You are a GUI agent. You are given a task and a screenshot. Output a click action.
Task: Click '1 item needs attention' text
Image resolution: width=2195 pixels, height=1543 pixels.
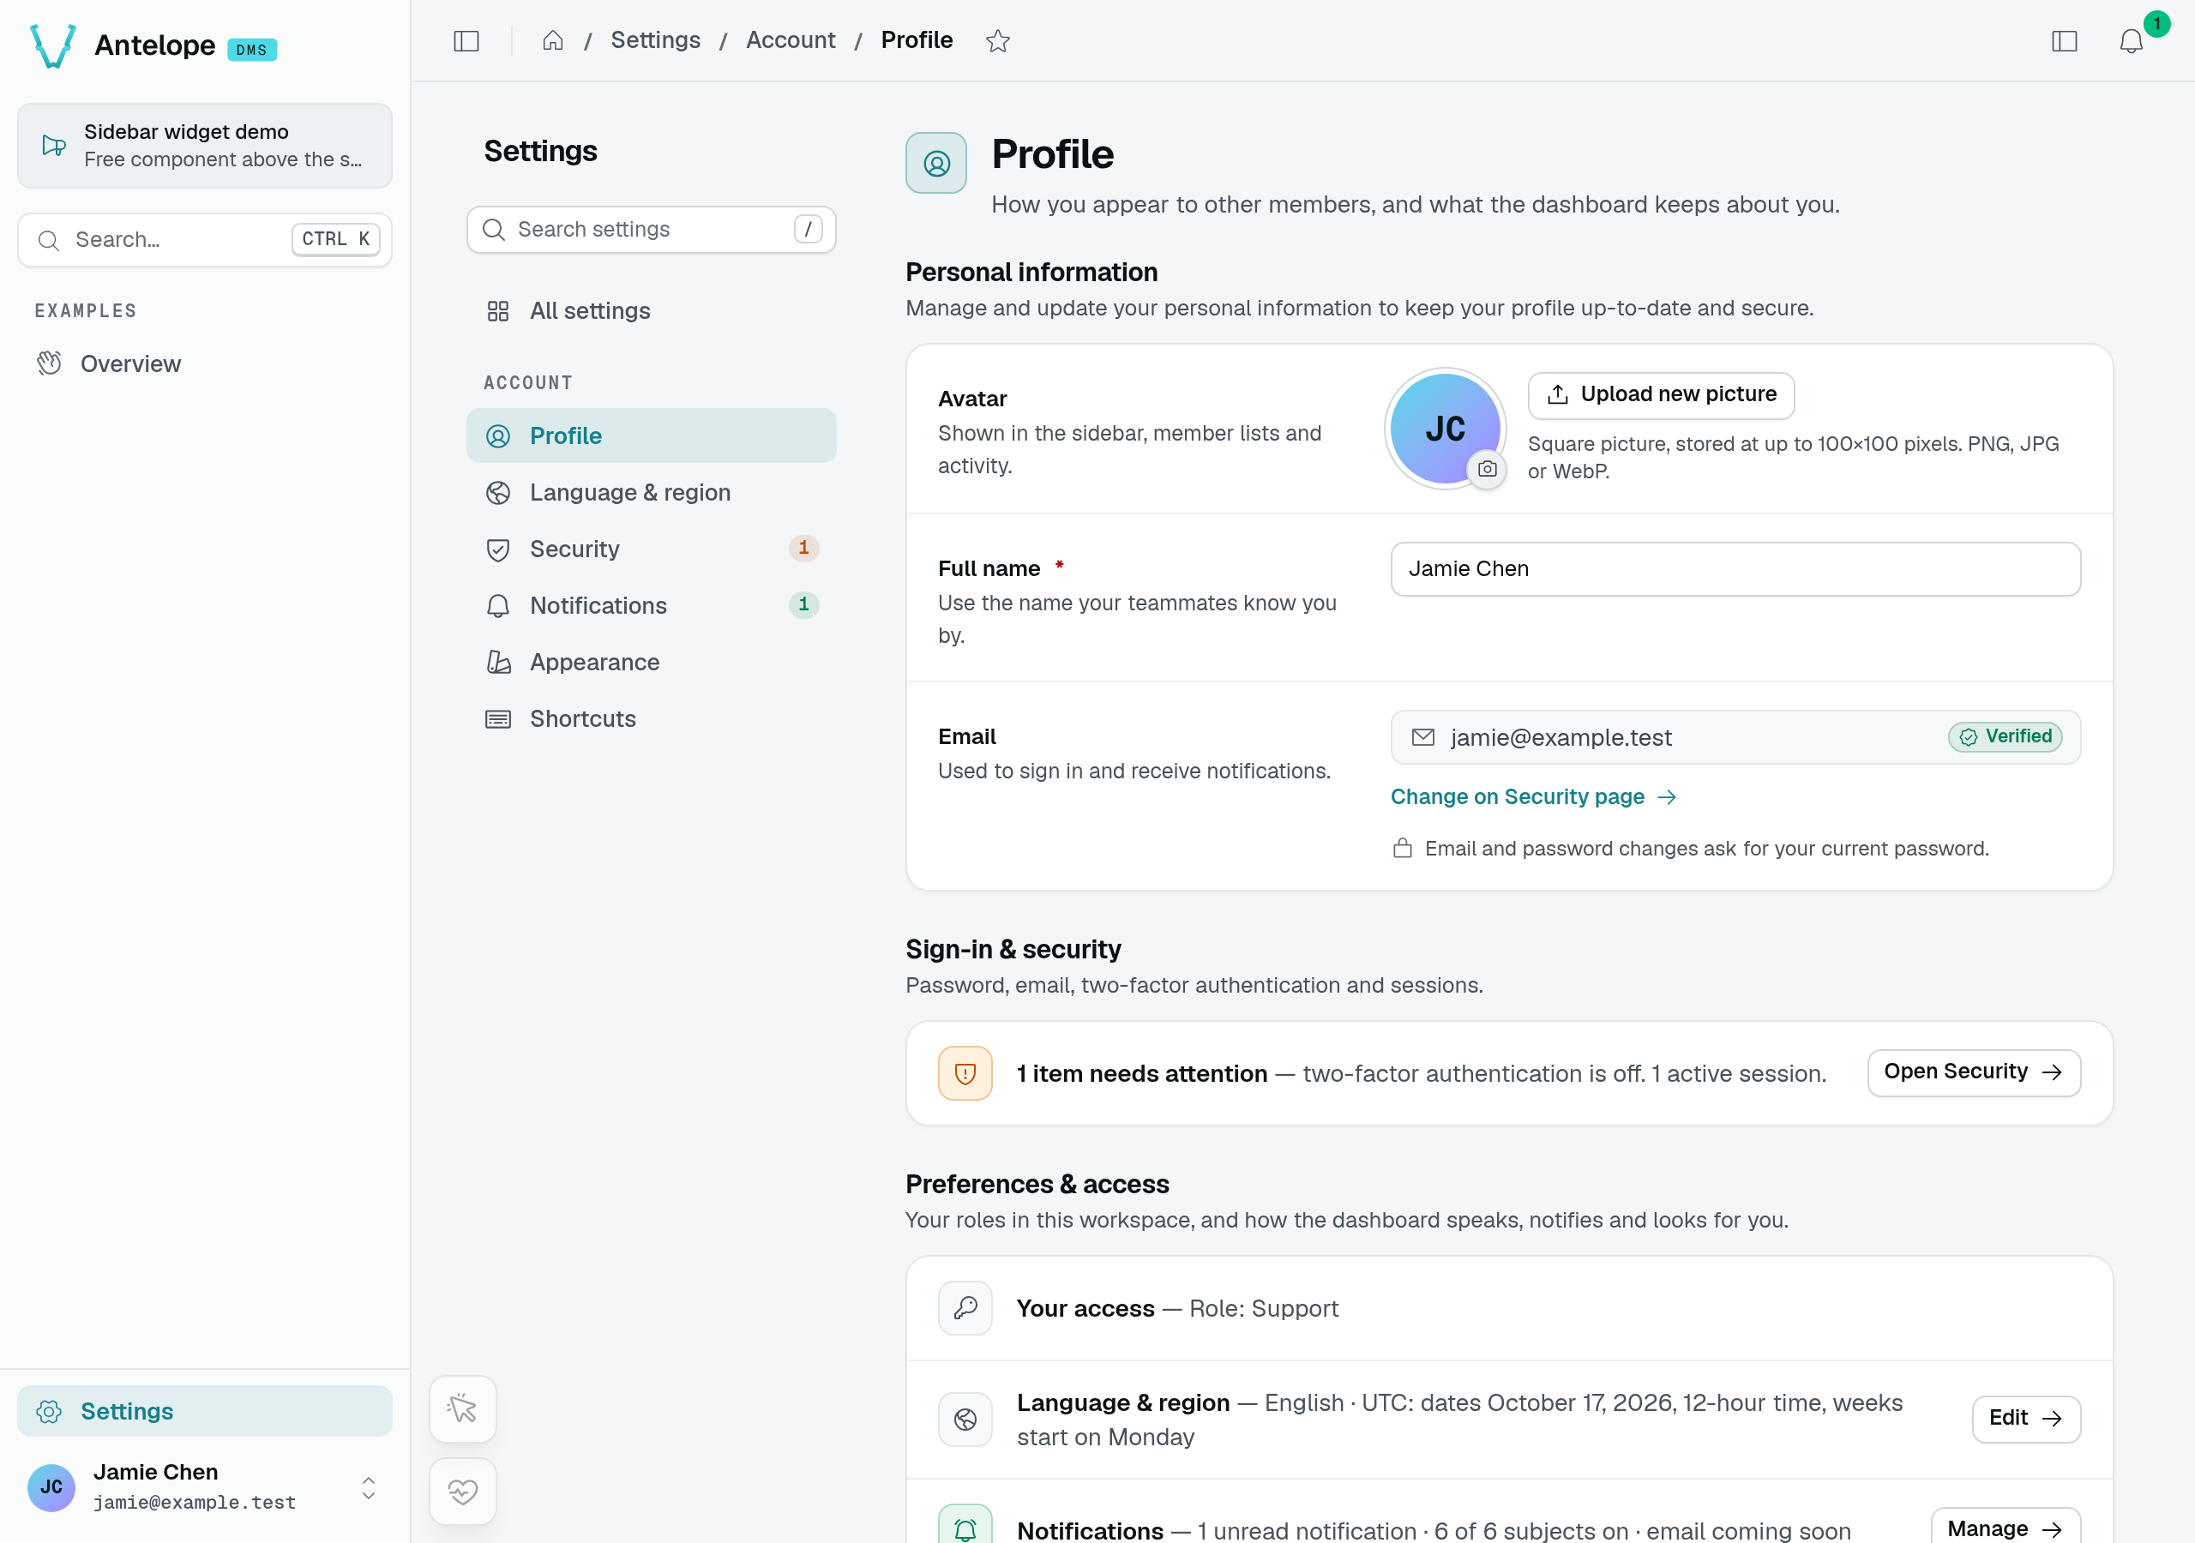coord(1141,1072)
